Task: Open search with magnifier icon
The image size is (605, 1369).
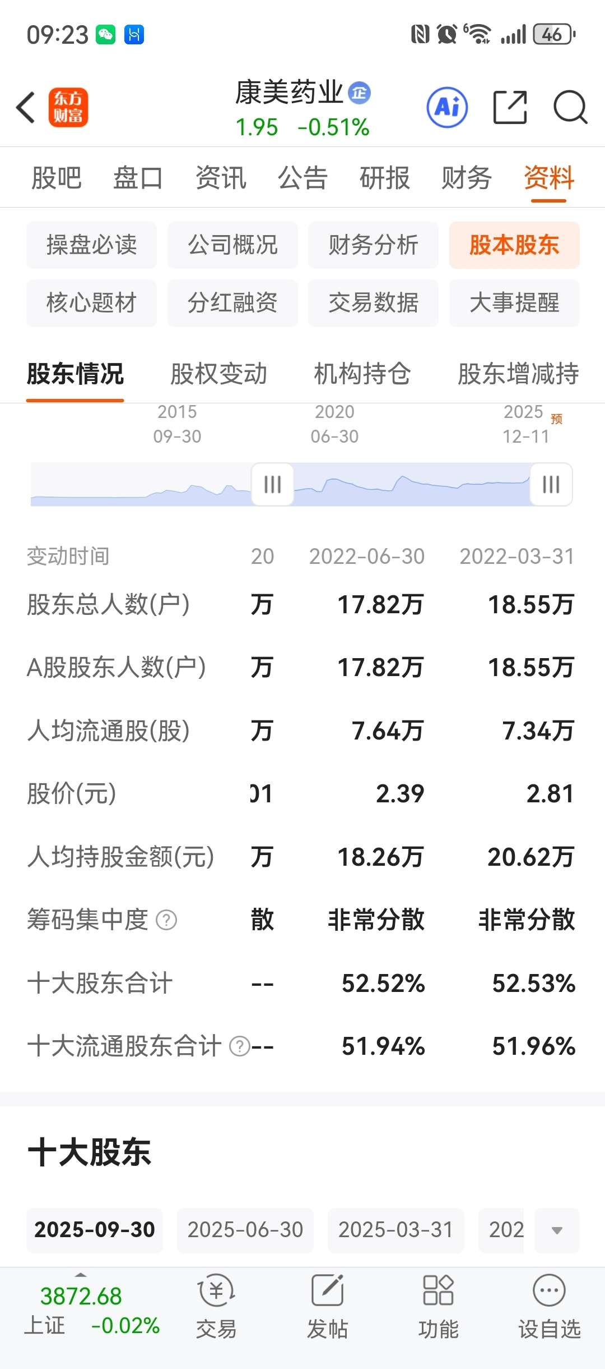Action: (x=570, y=107)
